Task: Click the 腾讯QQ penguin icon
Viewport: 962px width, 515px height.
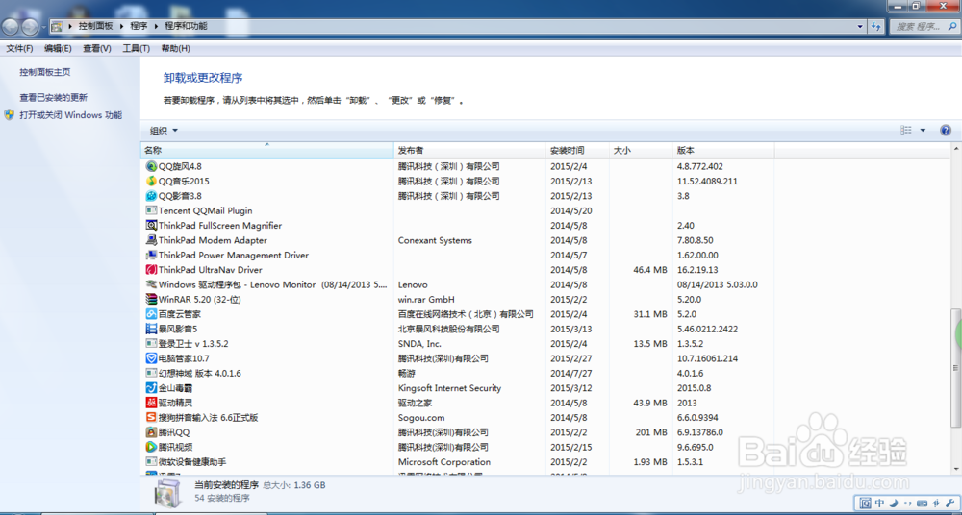Action: (152, 432)
